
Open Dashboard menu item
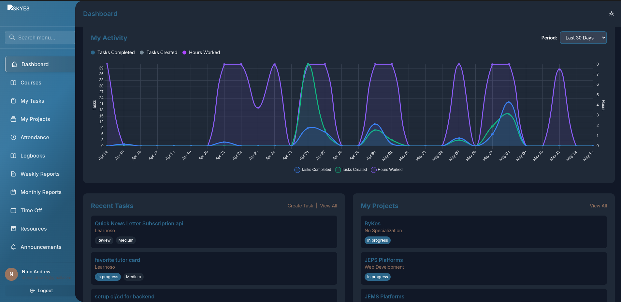40,64
